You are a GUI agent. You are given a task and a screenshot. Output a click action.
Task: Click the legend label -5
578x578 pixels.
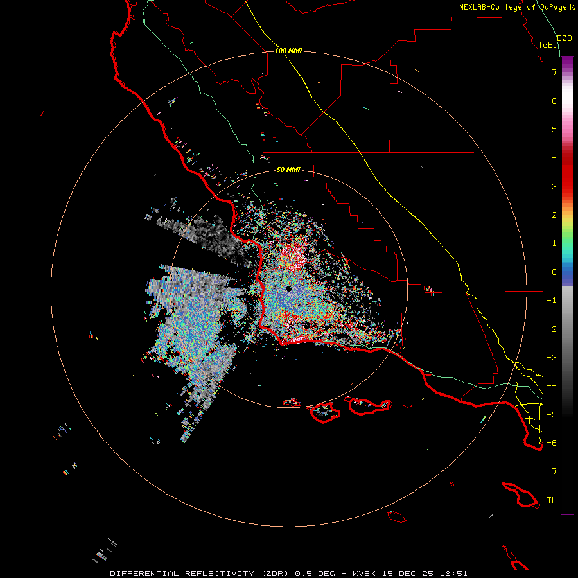tap(552, 414)
